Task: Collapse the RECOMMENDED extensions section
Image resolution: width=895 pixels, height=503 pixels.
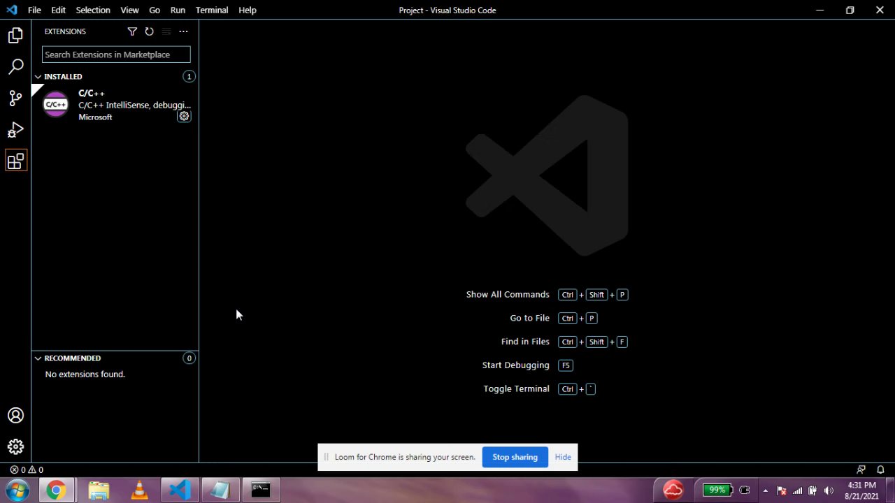Action: point(38,358)
